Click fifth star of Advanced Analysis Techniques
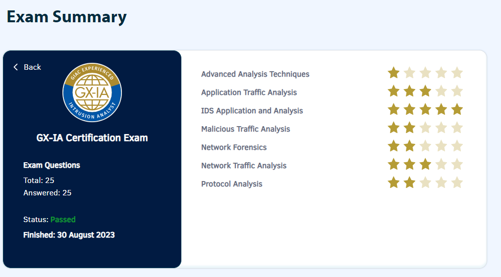This screenshot has height=277, width=501. coord(457,73)
